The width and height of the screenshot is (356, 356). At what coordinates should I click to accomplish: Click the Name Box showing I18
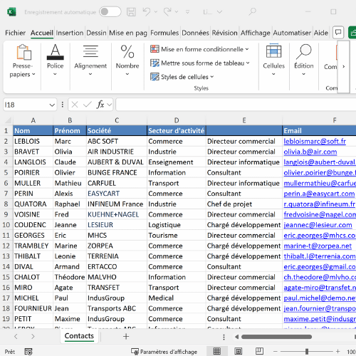pos(26,105)
